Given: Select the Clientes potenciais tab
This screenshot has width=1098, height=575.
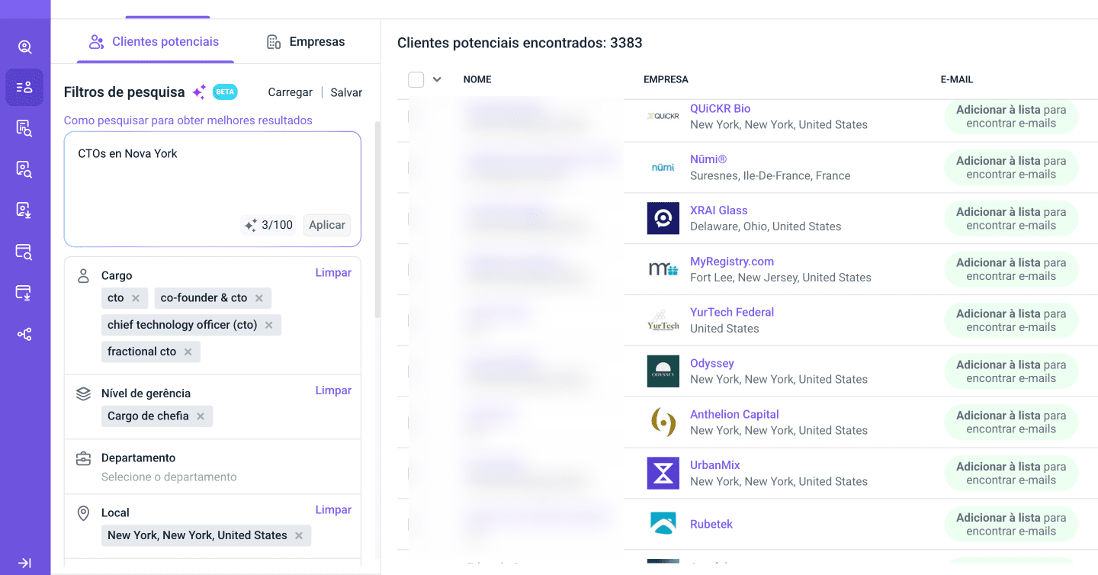Looking at the screenshot, I should click(155, 42).
